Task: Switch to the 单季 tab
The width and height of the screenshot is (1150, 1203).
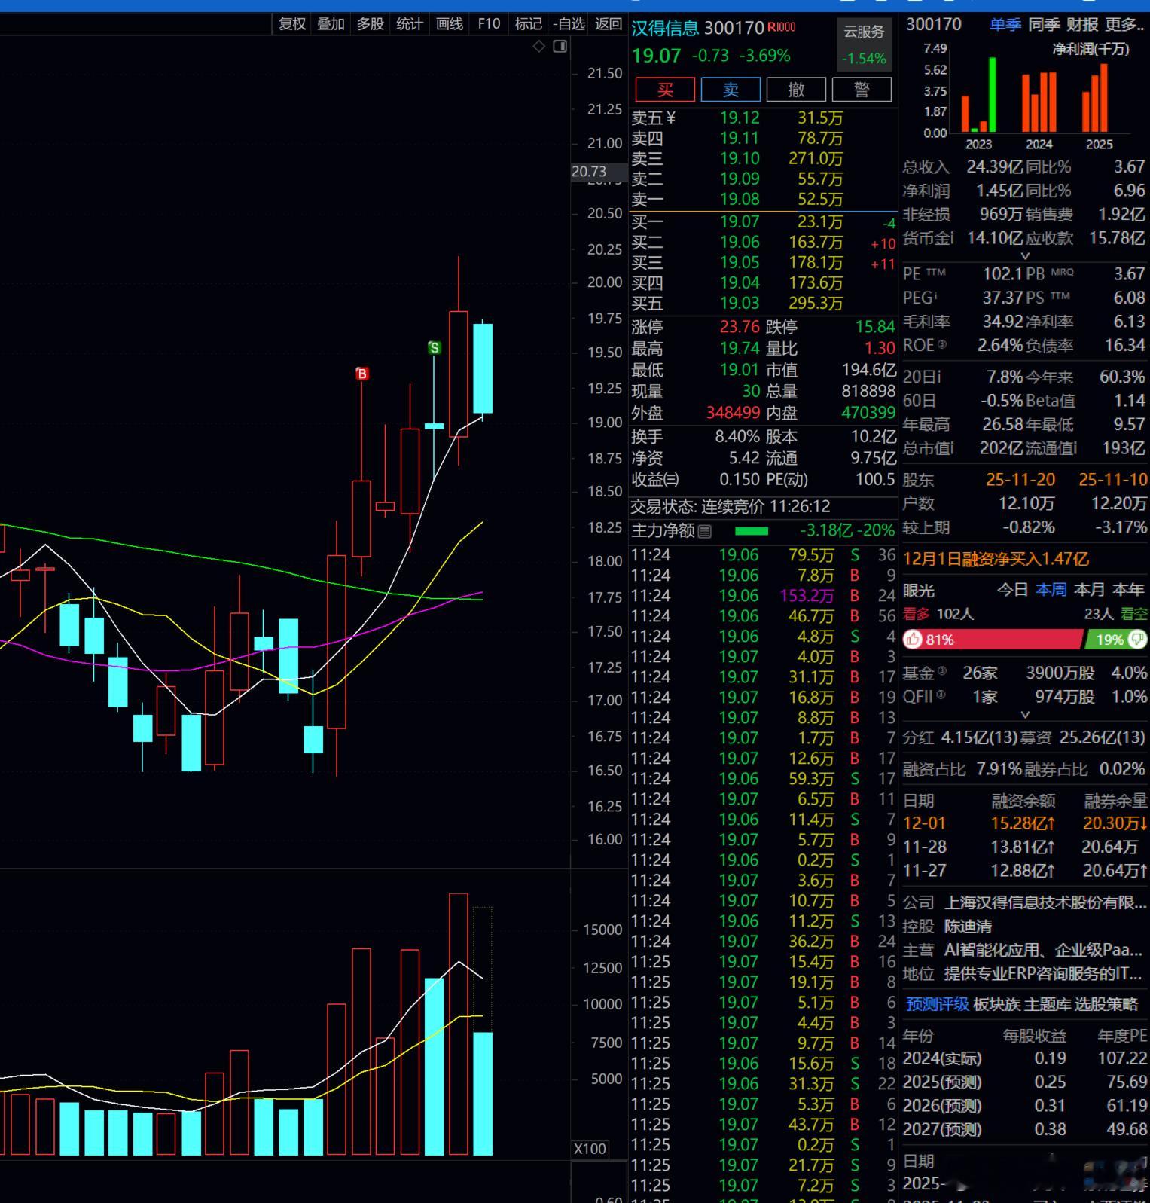Action: point(1005,25)
